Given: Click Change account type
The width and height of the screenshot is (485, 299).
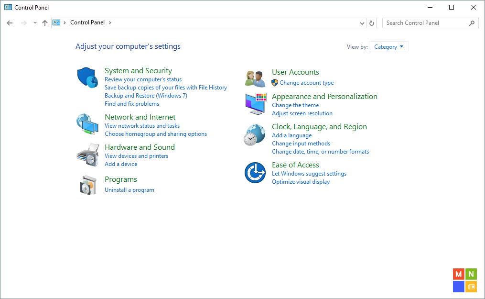Looking at the screenshot, I should pos(306,83).
